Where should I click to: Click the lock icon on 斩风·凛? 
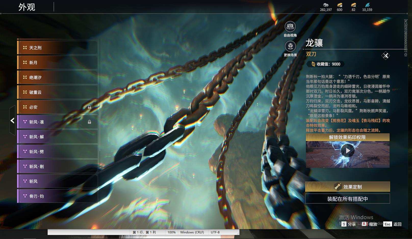point(89,122)
